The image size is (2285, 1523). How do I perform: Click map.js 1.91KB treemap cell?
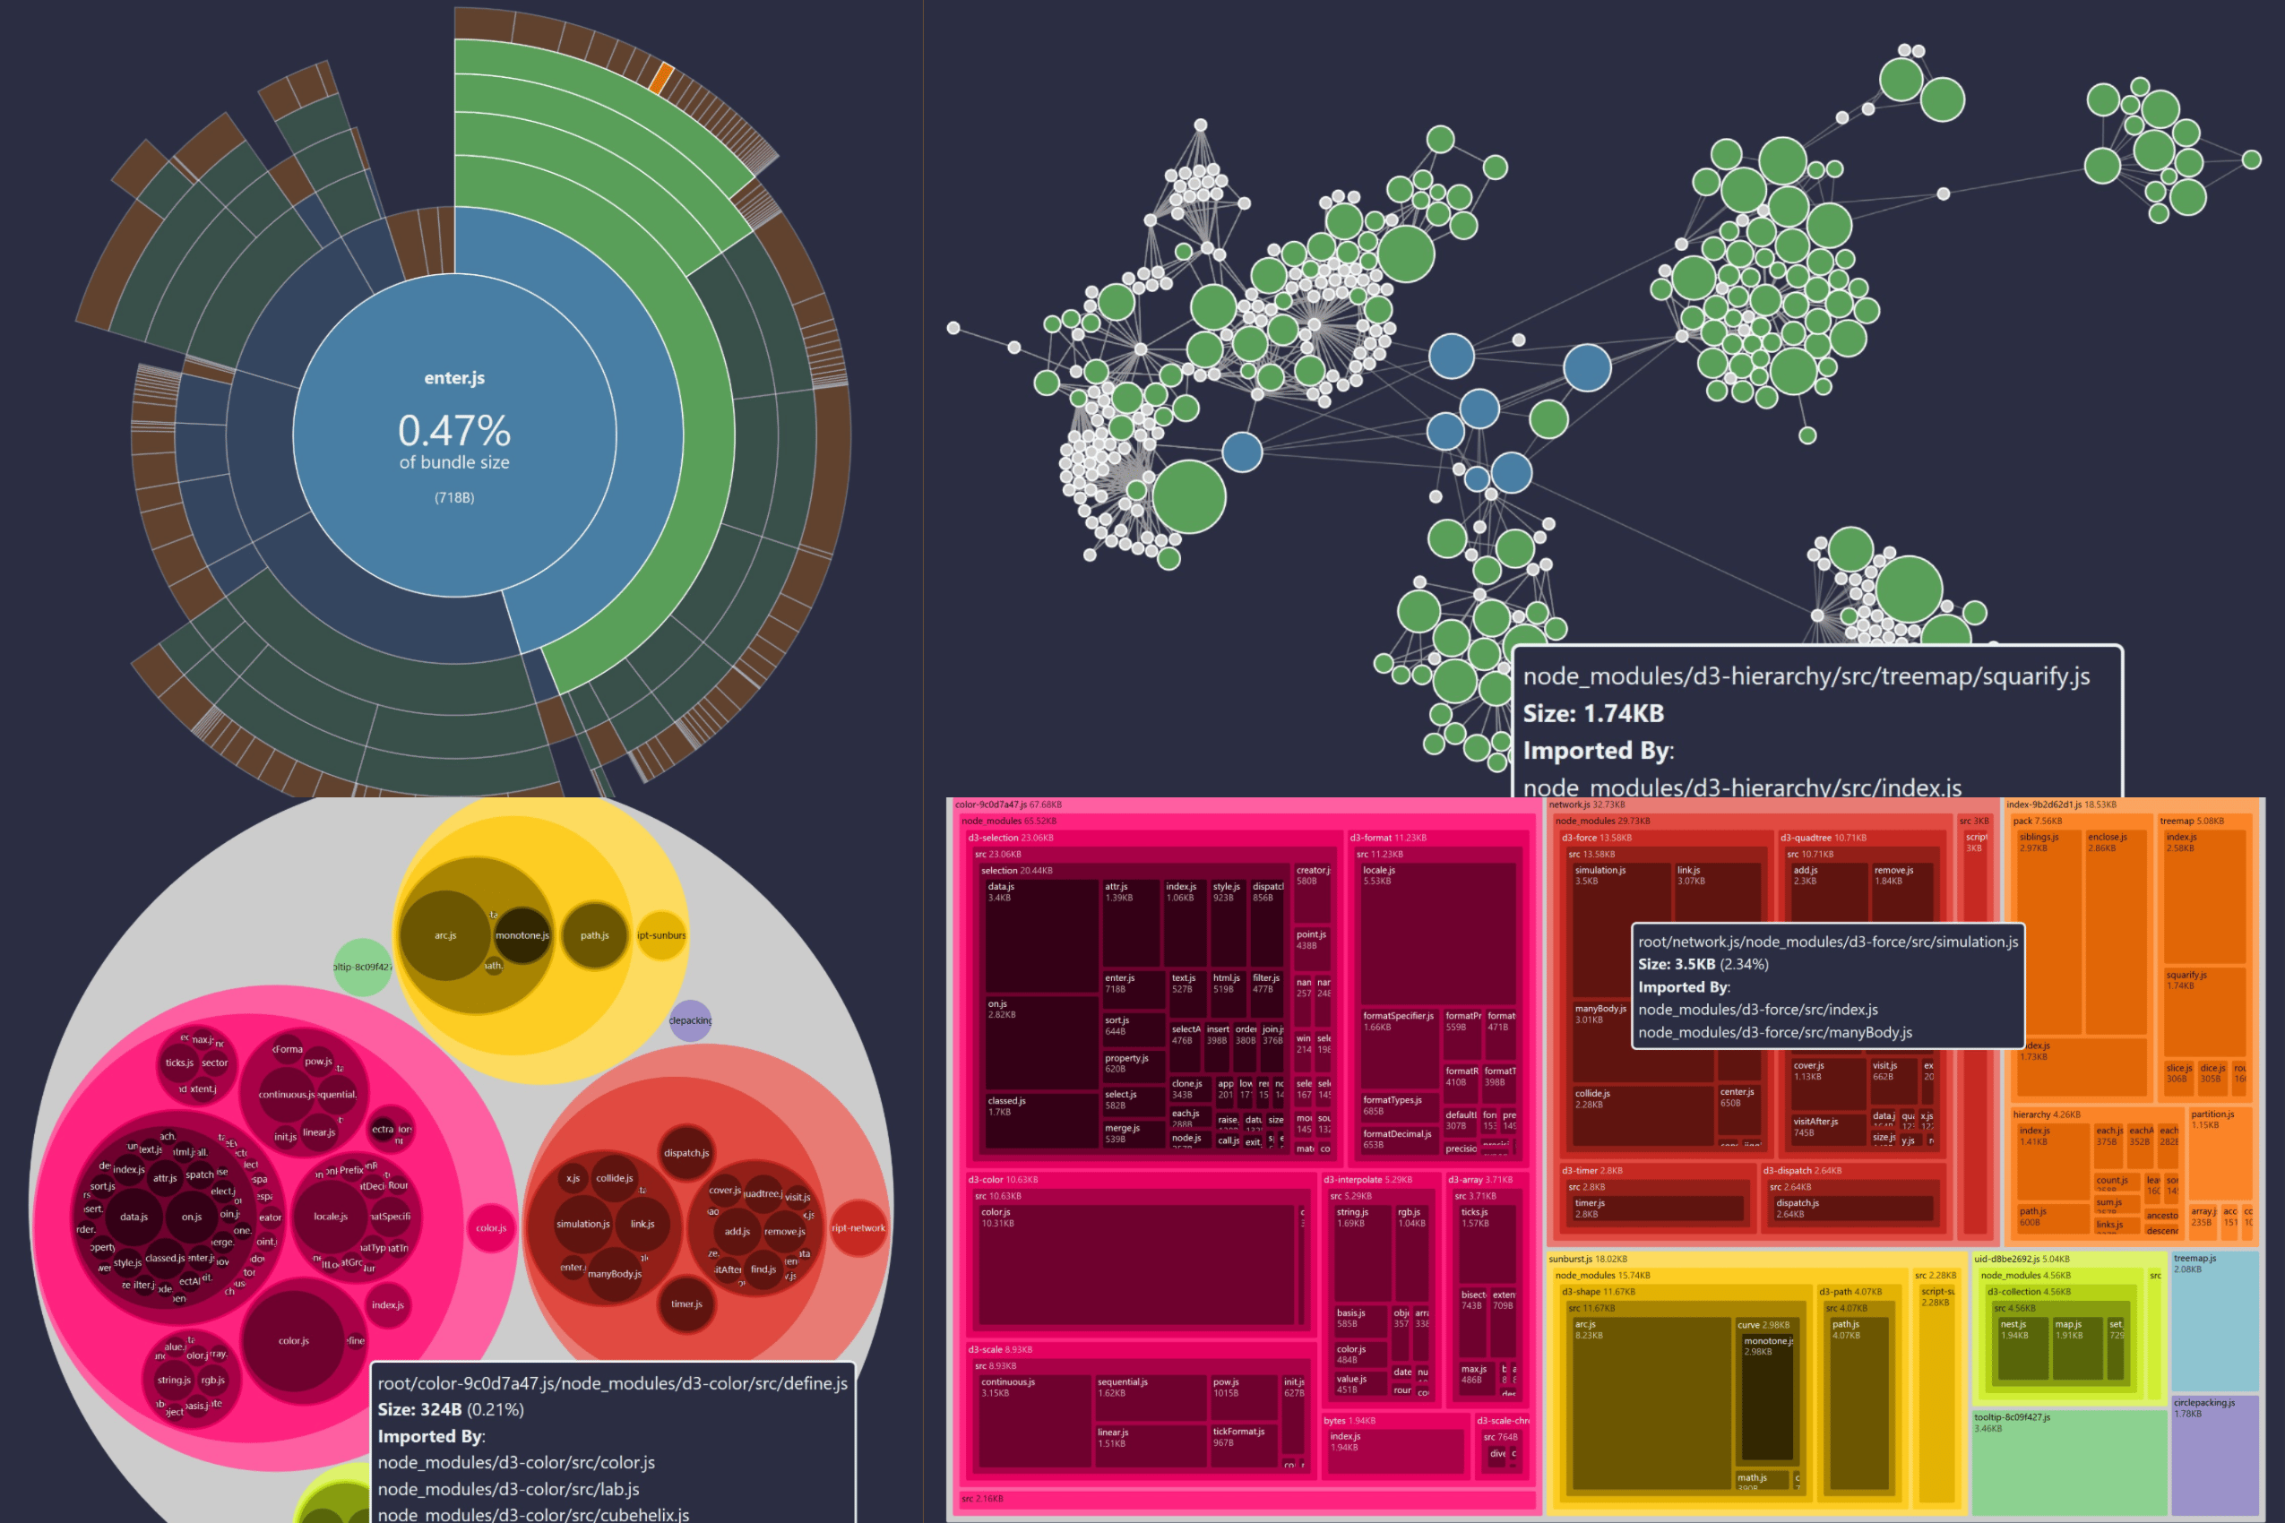tap(2077, 1348)
